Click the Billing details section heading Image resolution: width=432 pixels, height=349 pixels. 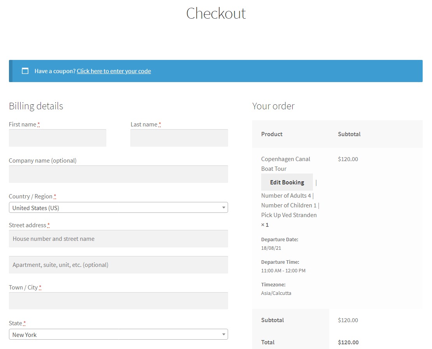pyautogui.click(x=36, y=106)
